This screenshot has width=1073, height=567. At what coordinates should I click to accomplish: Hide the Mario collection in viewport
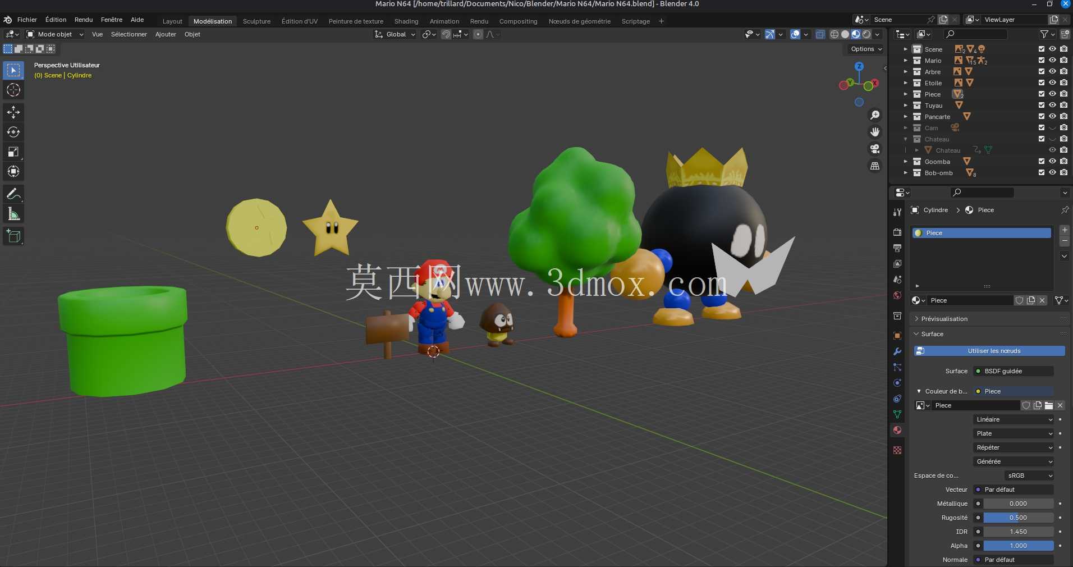point(1053,60)
